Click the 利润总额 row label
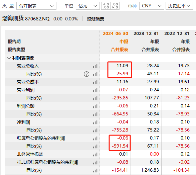 pyautogui.click(x=26, y=106)
